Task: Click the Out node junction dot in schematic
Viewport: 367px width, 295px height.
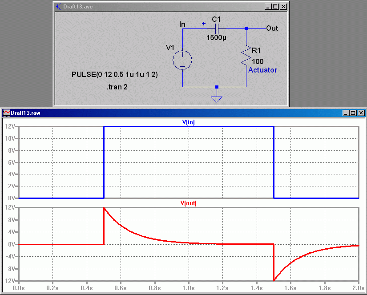Action: (x=246, y=28)
